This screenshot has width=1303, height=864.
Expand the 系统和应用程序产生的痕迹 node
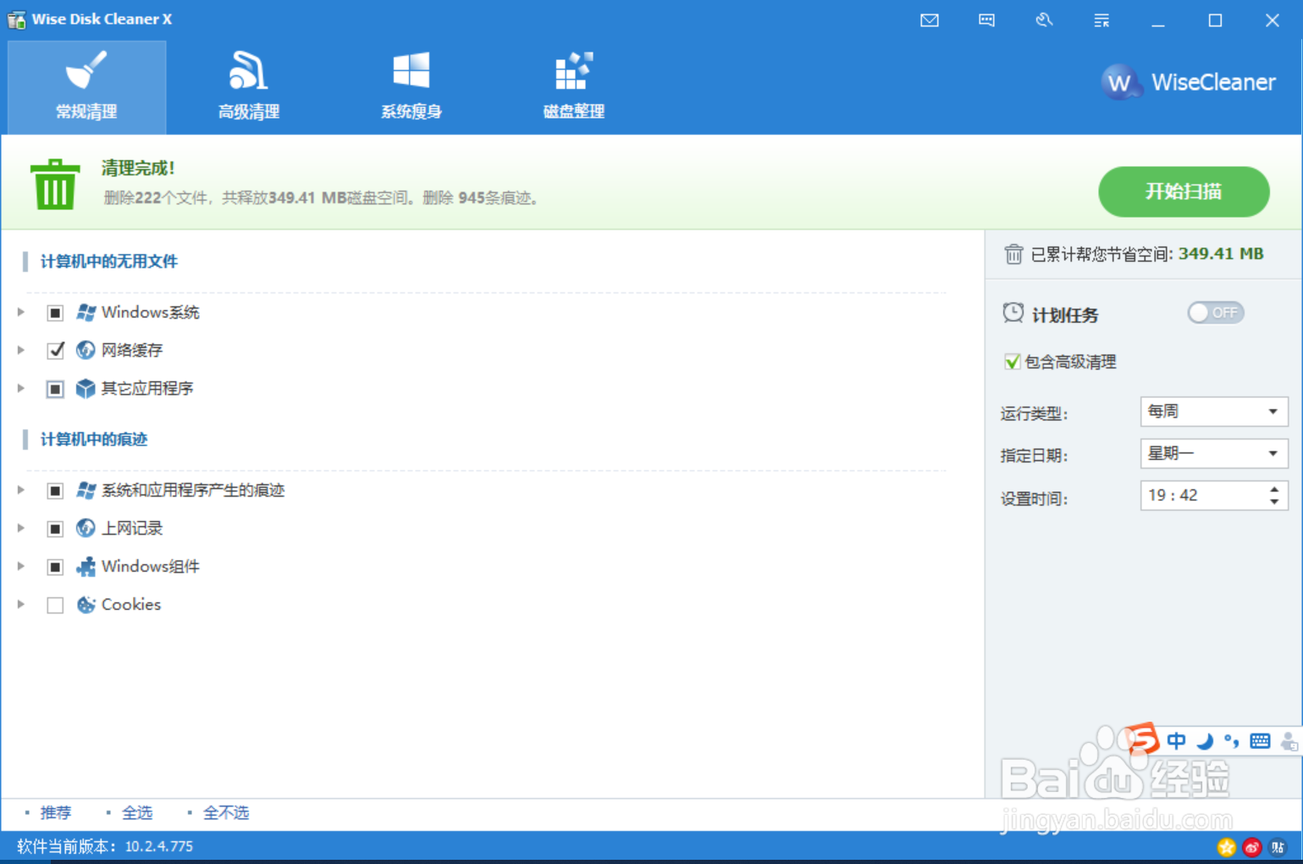coord(21,490)
